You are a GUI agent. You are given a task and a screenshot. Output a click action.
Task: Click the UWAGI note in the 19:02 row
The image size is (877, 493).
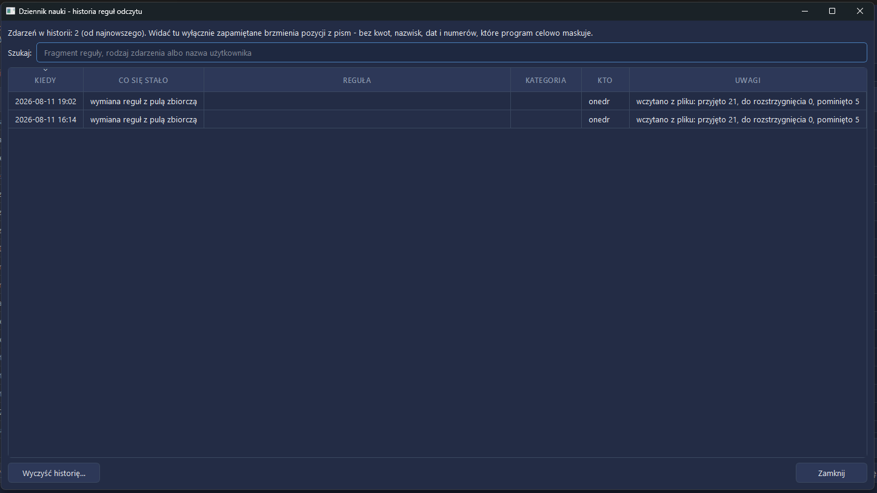pos(748,101)
